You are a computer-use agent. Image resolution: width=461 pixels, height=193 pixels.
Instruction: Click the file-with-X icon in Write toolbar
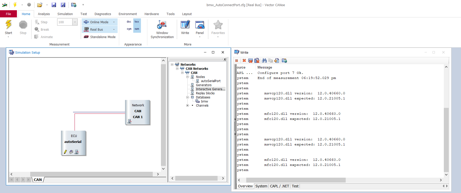pyautogui.click(x=257, y=61)
